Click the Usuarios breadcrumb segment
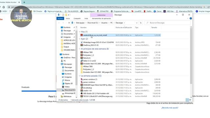210x118 pixels. (x=104, y=23)
